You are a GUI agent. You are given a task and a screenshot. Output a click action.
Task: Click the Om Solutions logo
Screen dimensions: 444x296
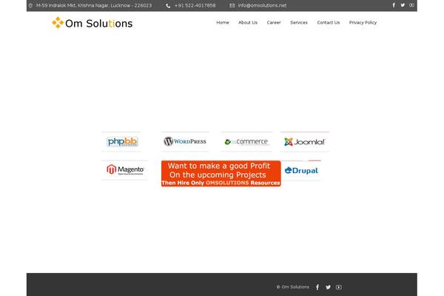pyautogui.click(x=92, y=23)
